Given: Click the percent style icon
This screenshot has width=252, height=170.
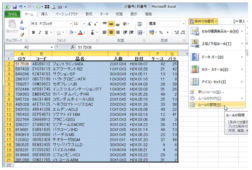Looking at the screenshot, I should point(161,32).
